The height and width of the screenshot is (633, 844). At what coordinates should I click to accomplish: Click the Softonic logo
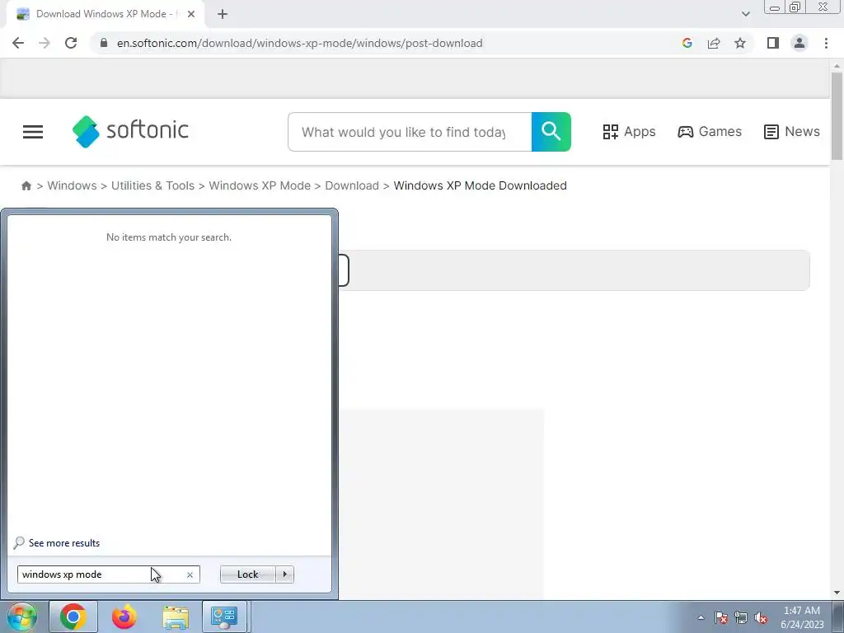(x=131, y=131)
